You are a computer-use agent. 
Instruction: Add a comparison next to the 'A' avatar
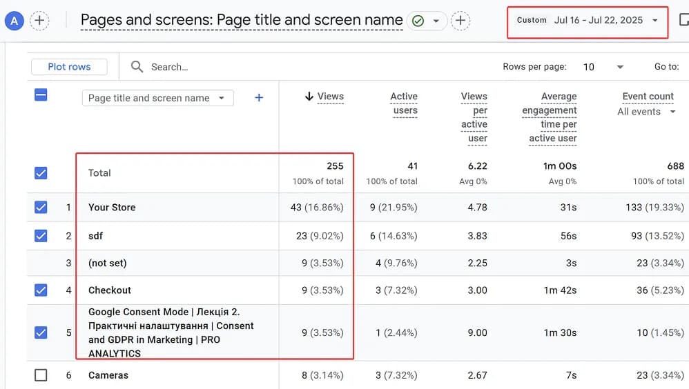point(39,21)
